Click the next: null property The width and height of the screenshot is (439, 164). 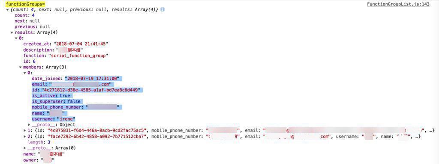point(27,21)
